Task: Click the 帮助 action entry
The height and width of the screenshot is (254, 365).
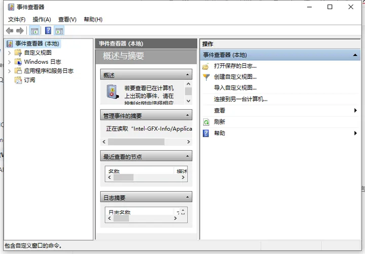Action: pyautogui.click(x=220, y=133)
